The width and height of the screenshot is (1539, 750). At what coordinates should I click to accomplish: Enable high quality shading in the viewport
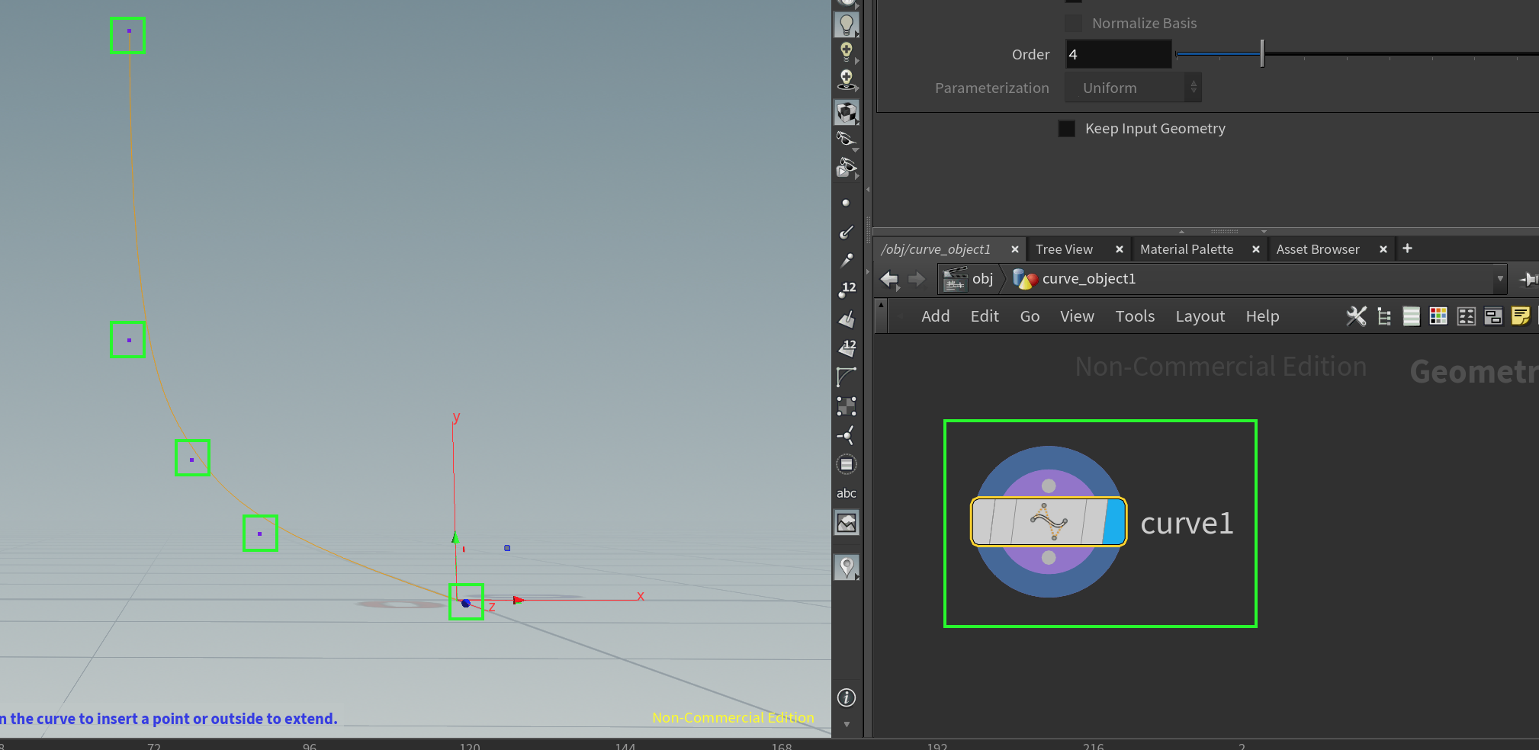tap(847, 111)
